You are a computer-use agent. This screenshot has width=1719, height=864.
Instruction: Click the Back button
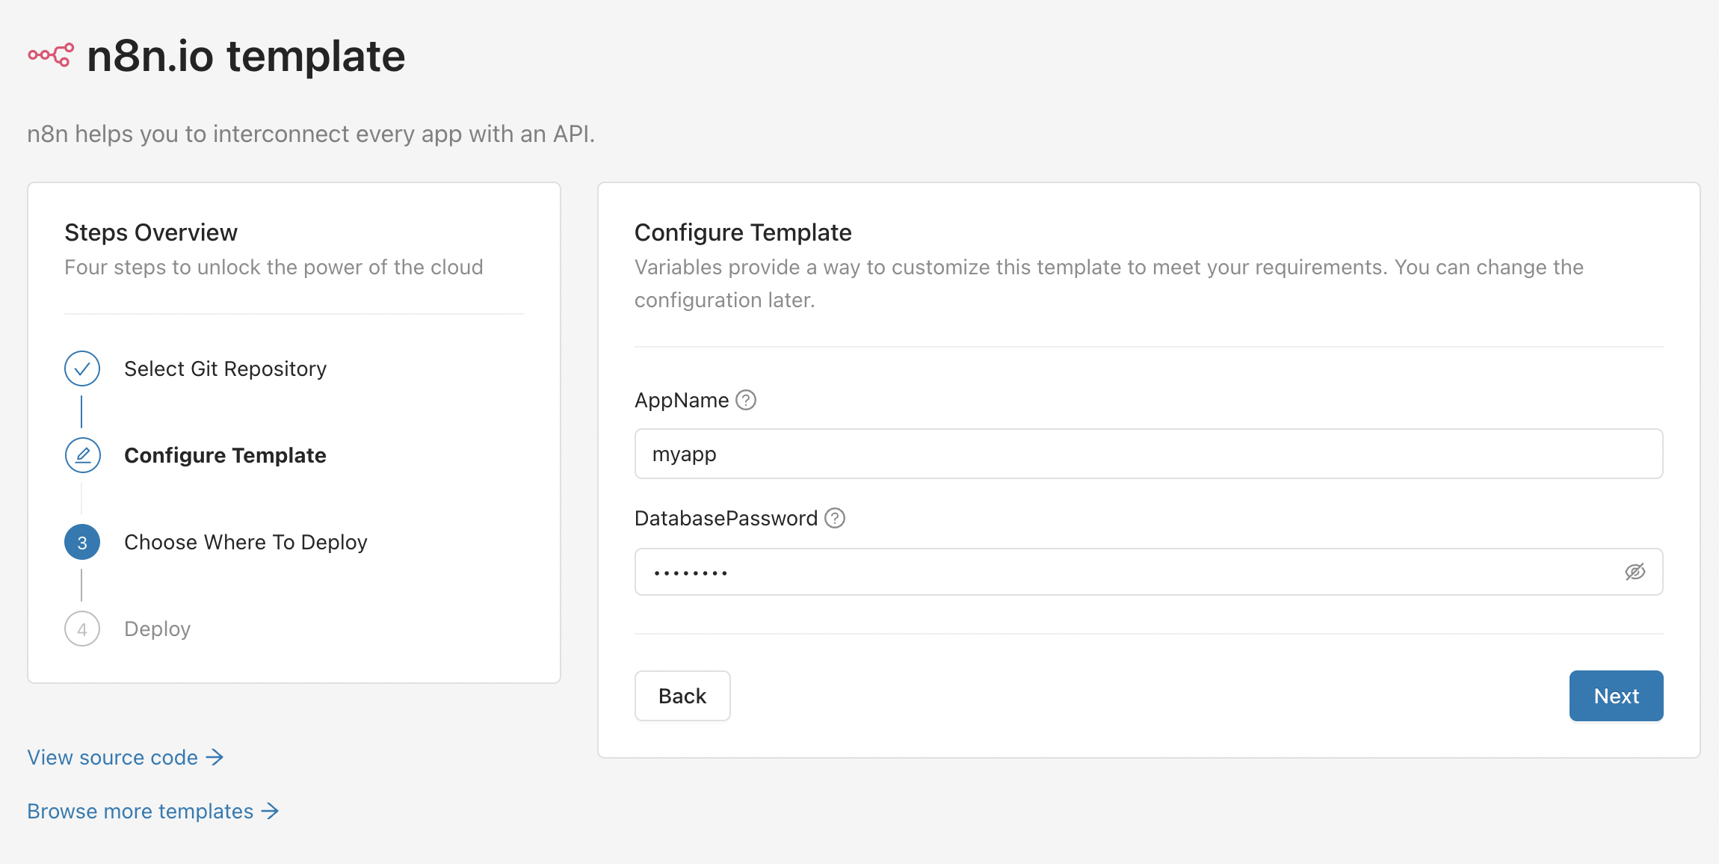coord(682,696)
